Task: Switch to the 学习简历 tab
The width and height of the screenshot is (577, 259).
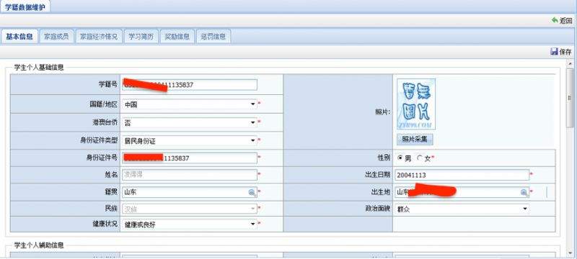Action: coord(141,36)
